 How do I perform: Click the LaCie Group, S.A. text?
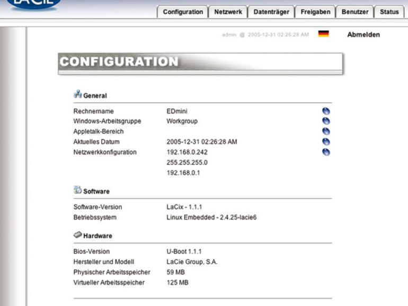click(x=192, y=262)
